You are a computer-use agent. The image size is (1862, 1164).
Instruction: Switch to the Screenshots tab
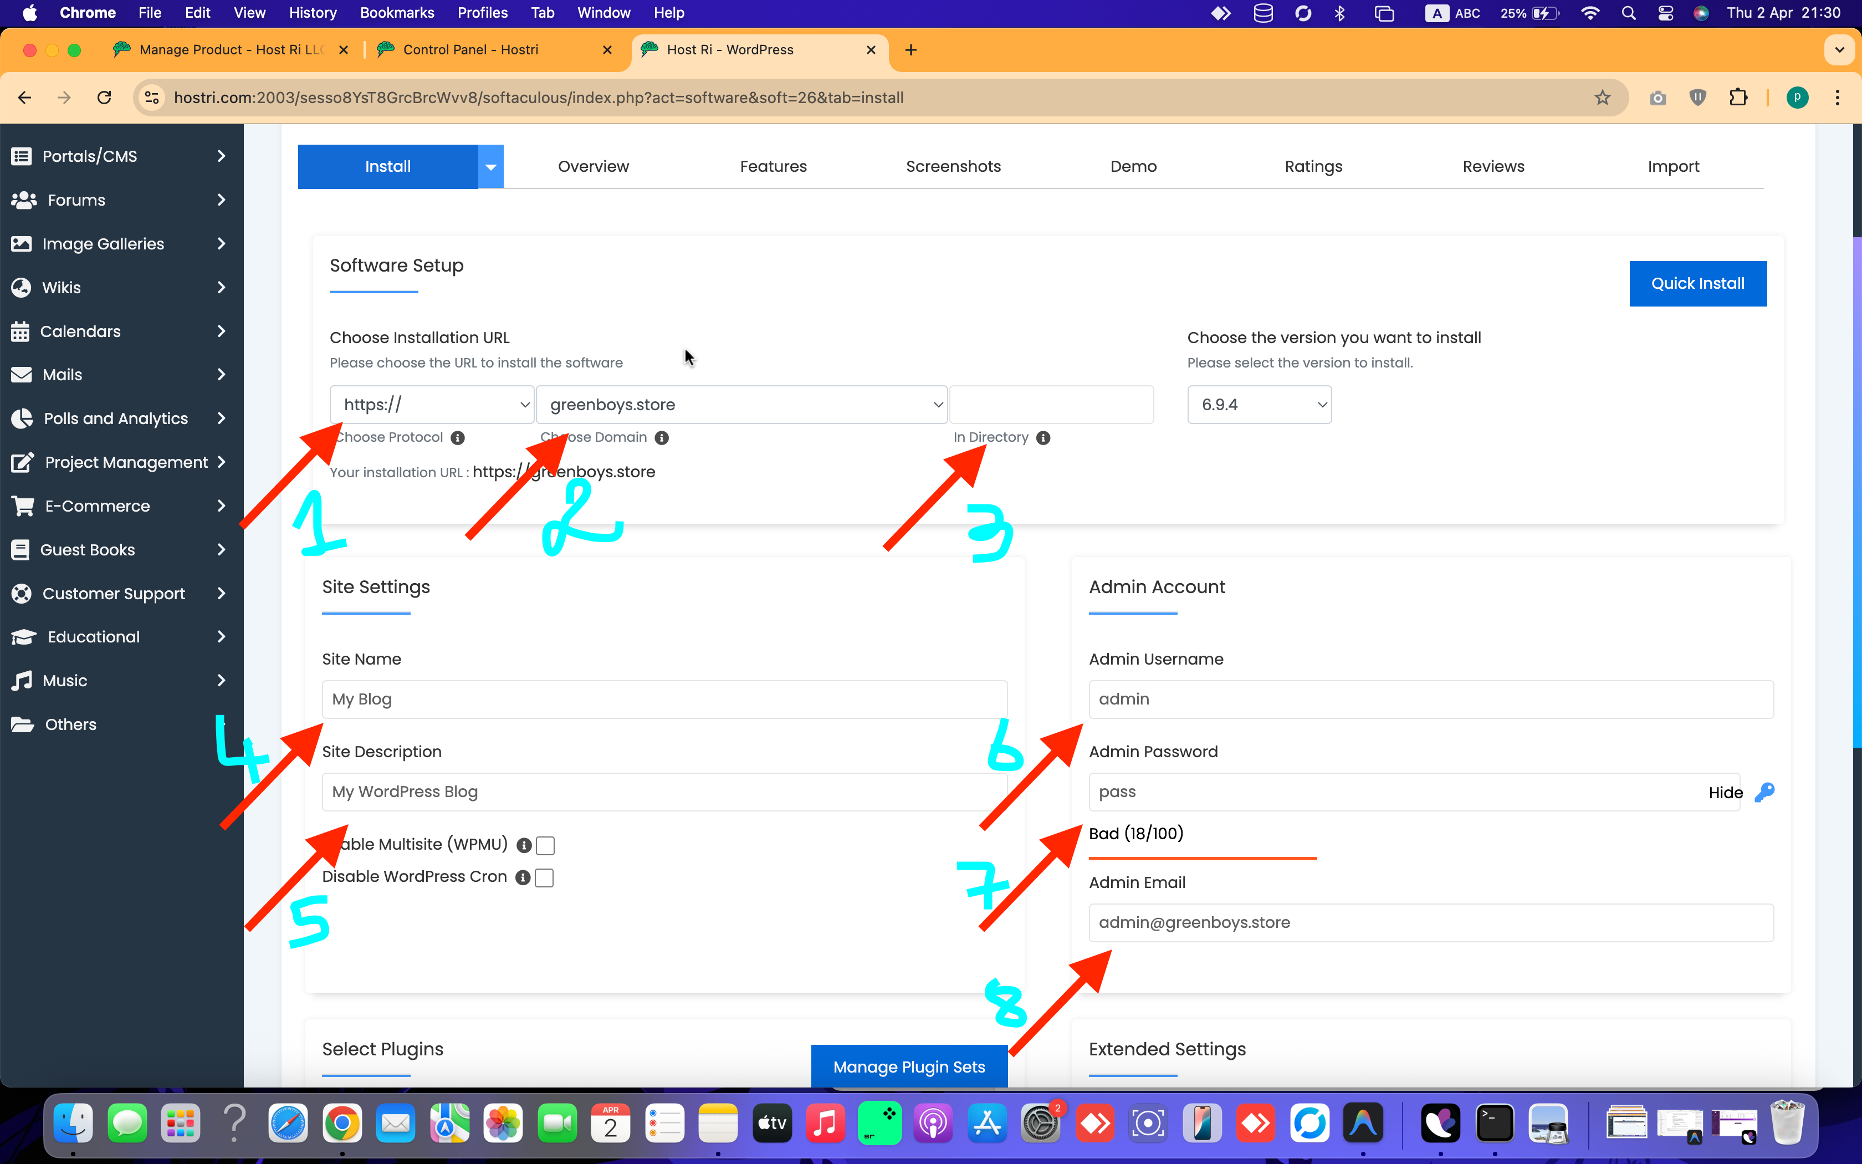pyautogui.click(x=953, y=166)
